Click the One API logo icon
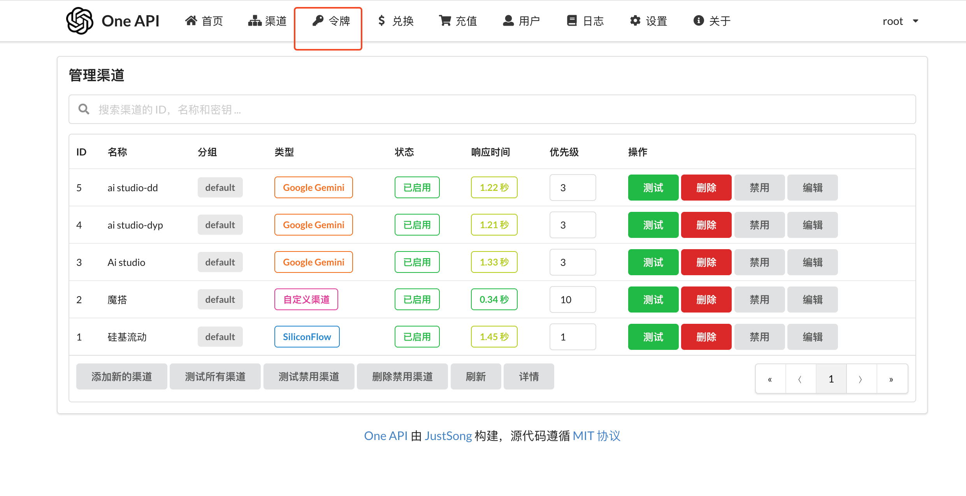Screen dimensions: 966x496 80,21
